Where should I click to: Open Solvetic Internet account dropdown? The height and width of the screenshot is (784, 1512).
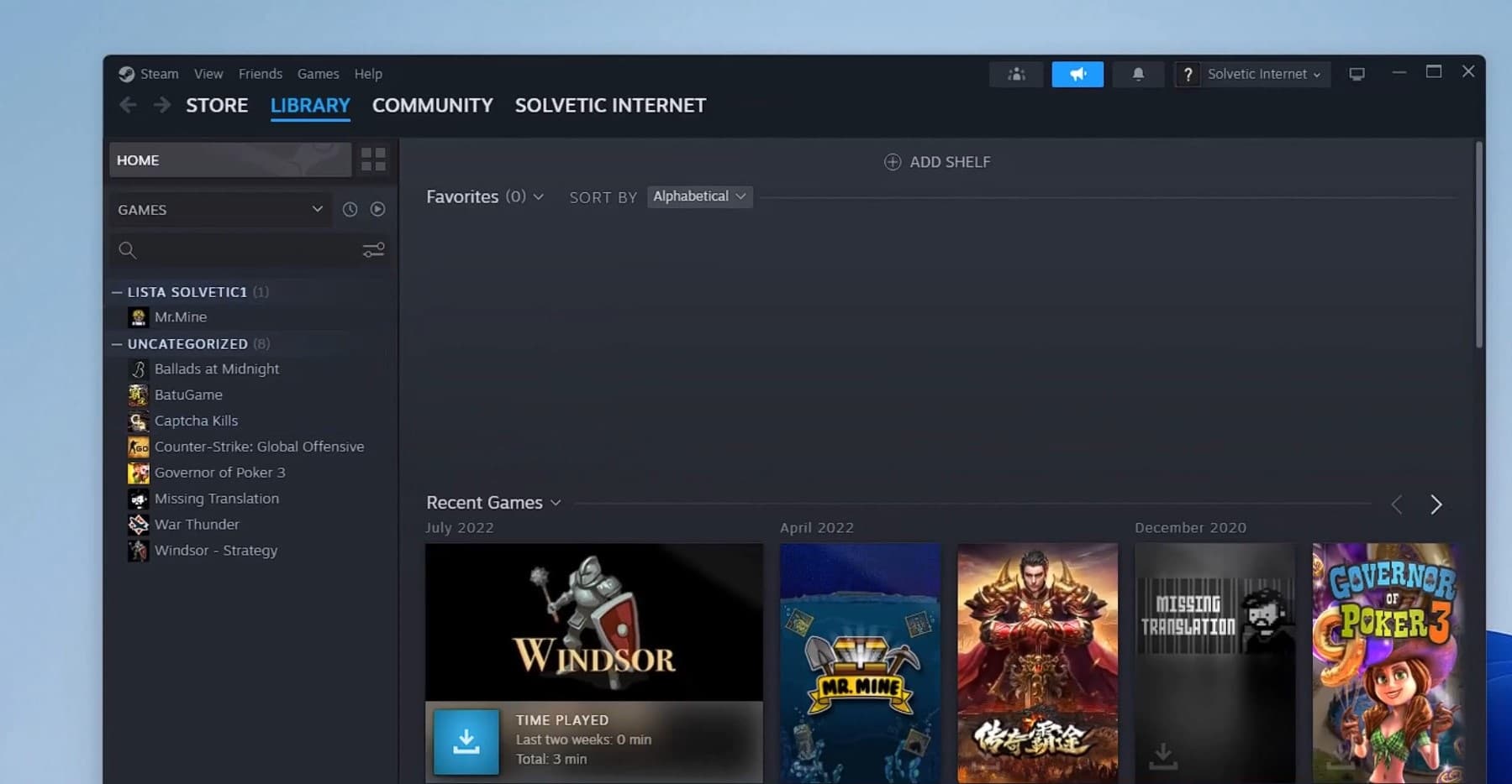point(1264,74)
